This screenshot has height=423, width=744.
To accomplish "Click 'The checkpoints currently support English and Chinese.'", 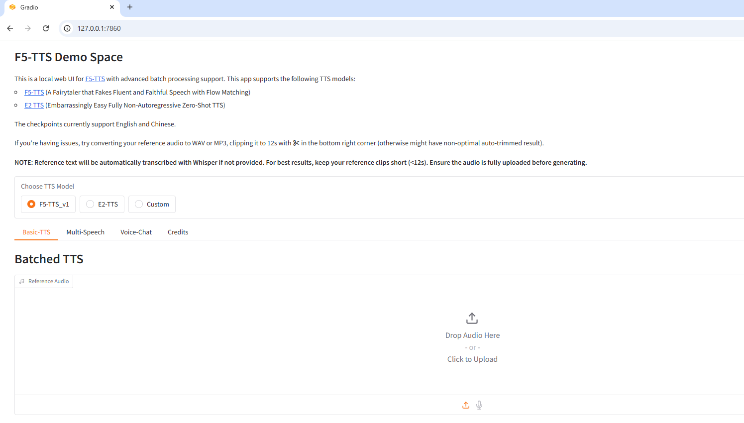I will coord(95,124).
